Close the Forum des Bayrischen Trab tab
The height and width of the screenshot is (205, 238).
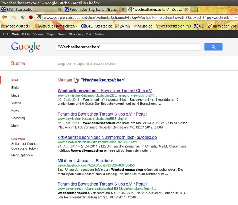point(123,9)
